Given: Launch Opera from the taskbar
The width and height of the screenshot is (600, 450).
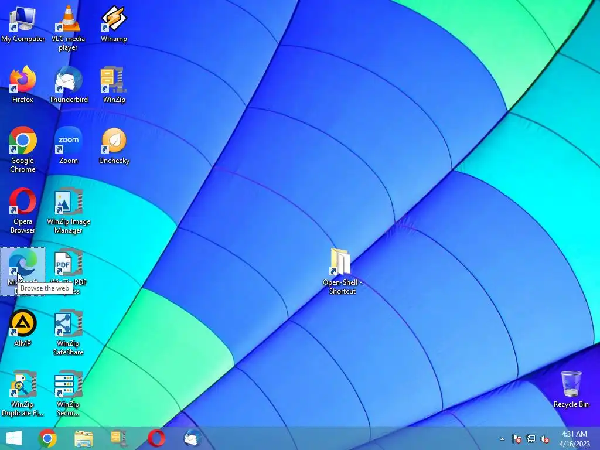Looking at the screenshot, I should tap(156, 438).
